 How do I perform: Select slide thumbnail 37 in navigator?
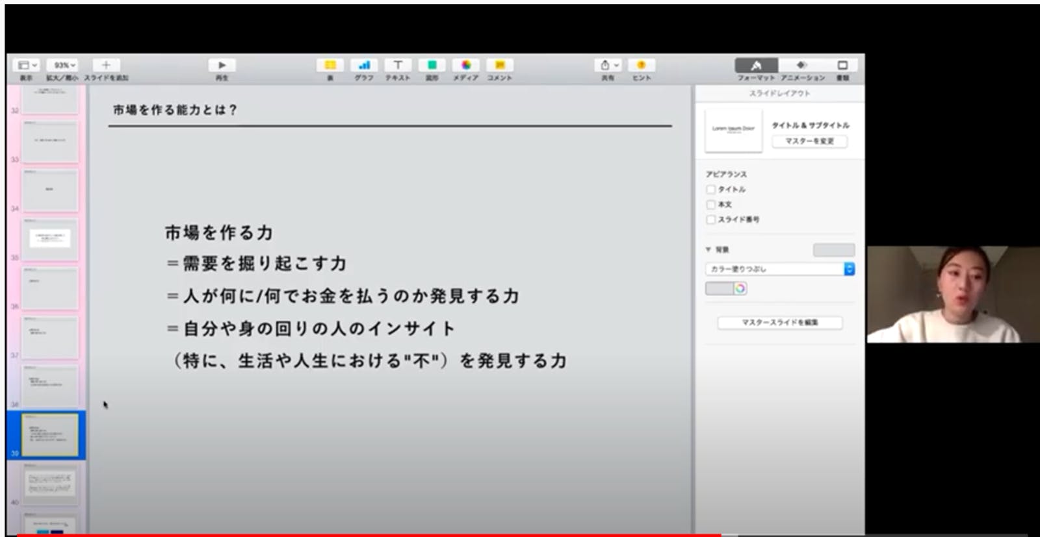50,337
